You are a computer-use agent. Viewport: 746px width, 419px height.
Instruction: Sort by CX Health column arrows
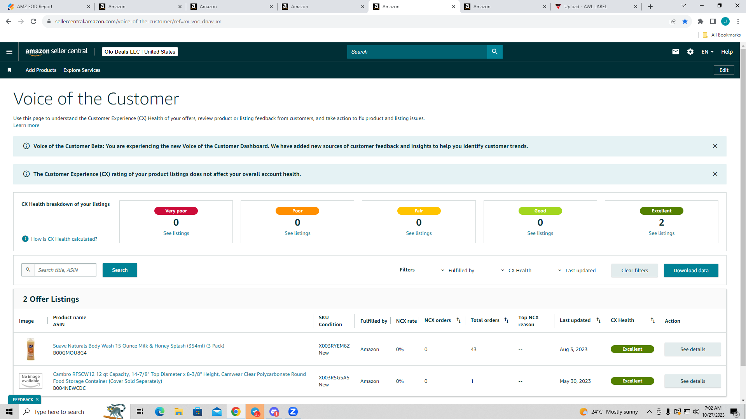(653, 320)
